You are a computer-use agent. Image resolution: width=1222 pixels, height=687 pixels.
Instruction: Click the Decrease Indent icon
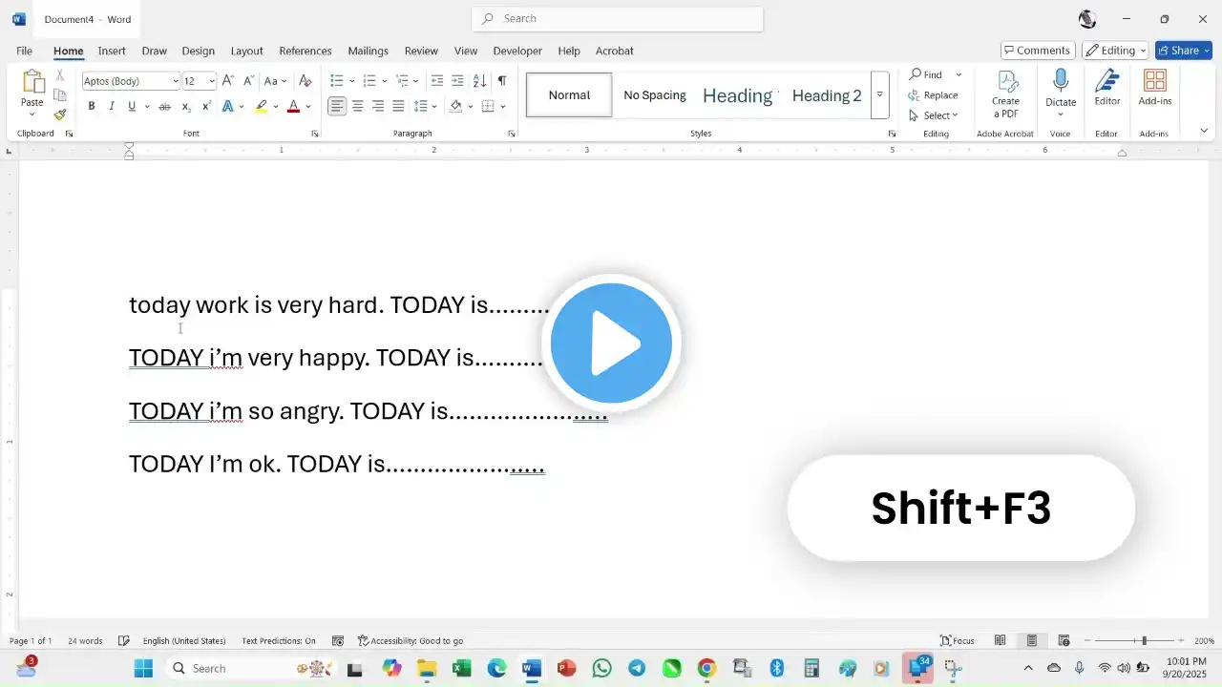coord(437,81)
